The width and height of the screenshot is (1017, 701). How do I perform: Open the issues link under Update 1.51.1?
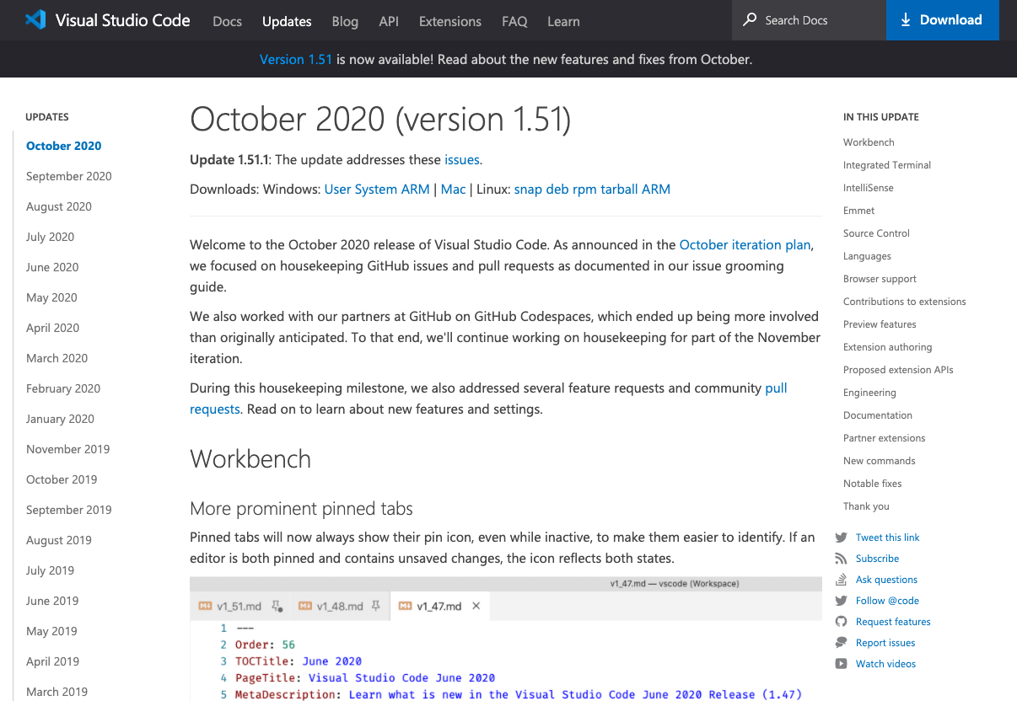(460, 159)
